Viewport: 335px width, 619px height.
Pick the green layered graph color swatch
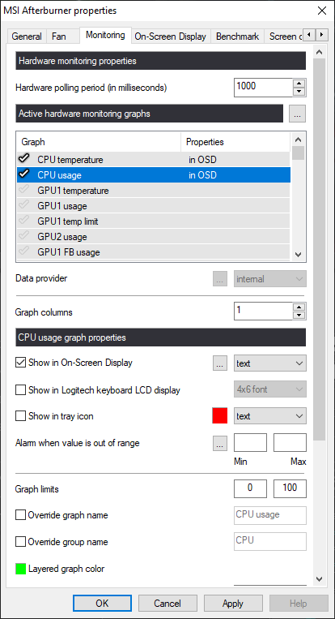[x=20, y=569]
